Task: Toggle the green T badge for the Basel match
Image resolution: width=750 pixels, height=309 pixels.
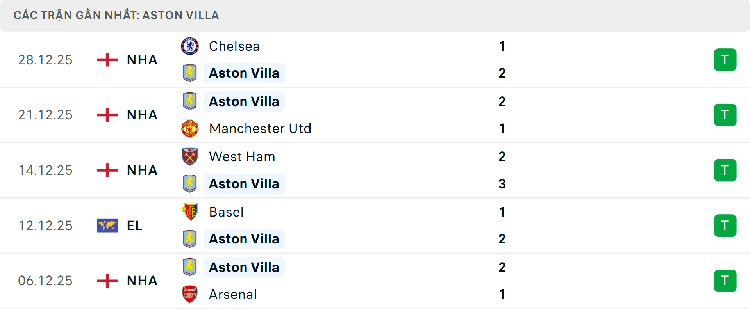Action: point(725,226)
